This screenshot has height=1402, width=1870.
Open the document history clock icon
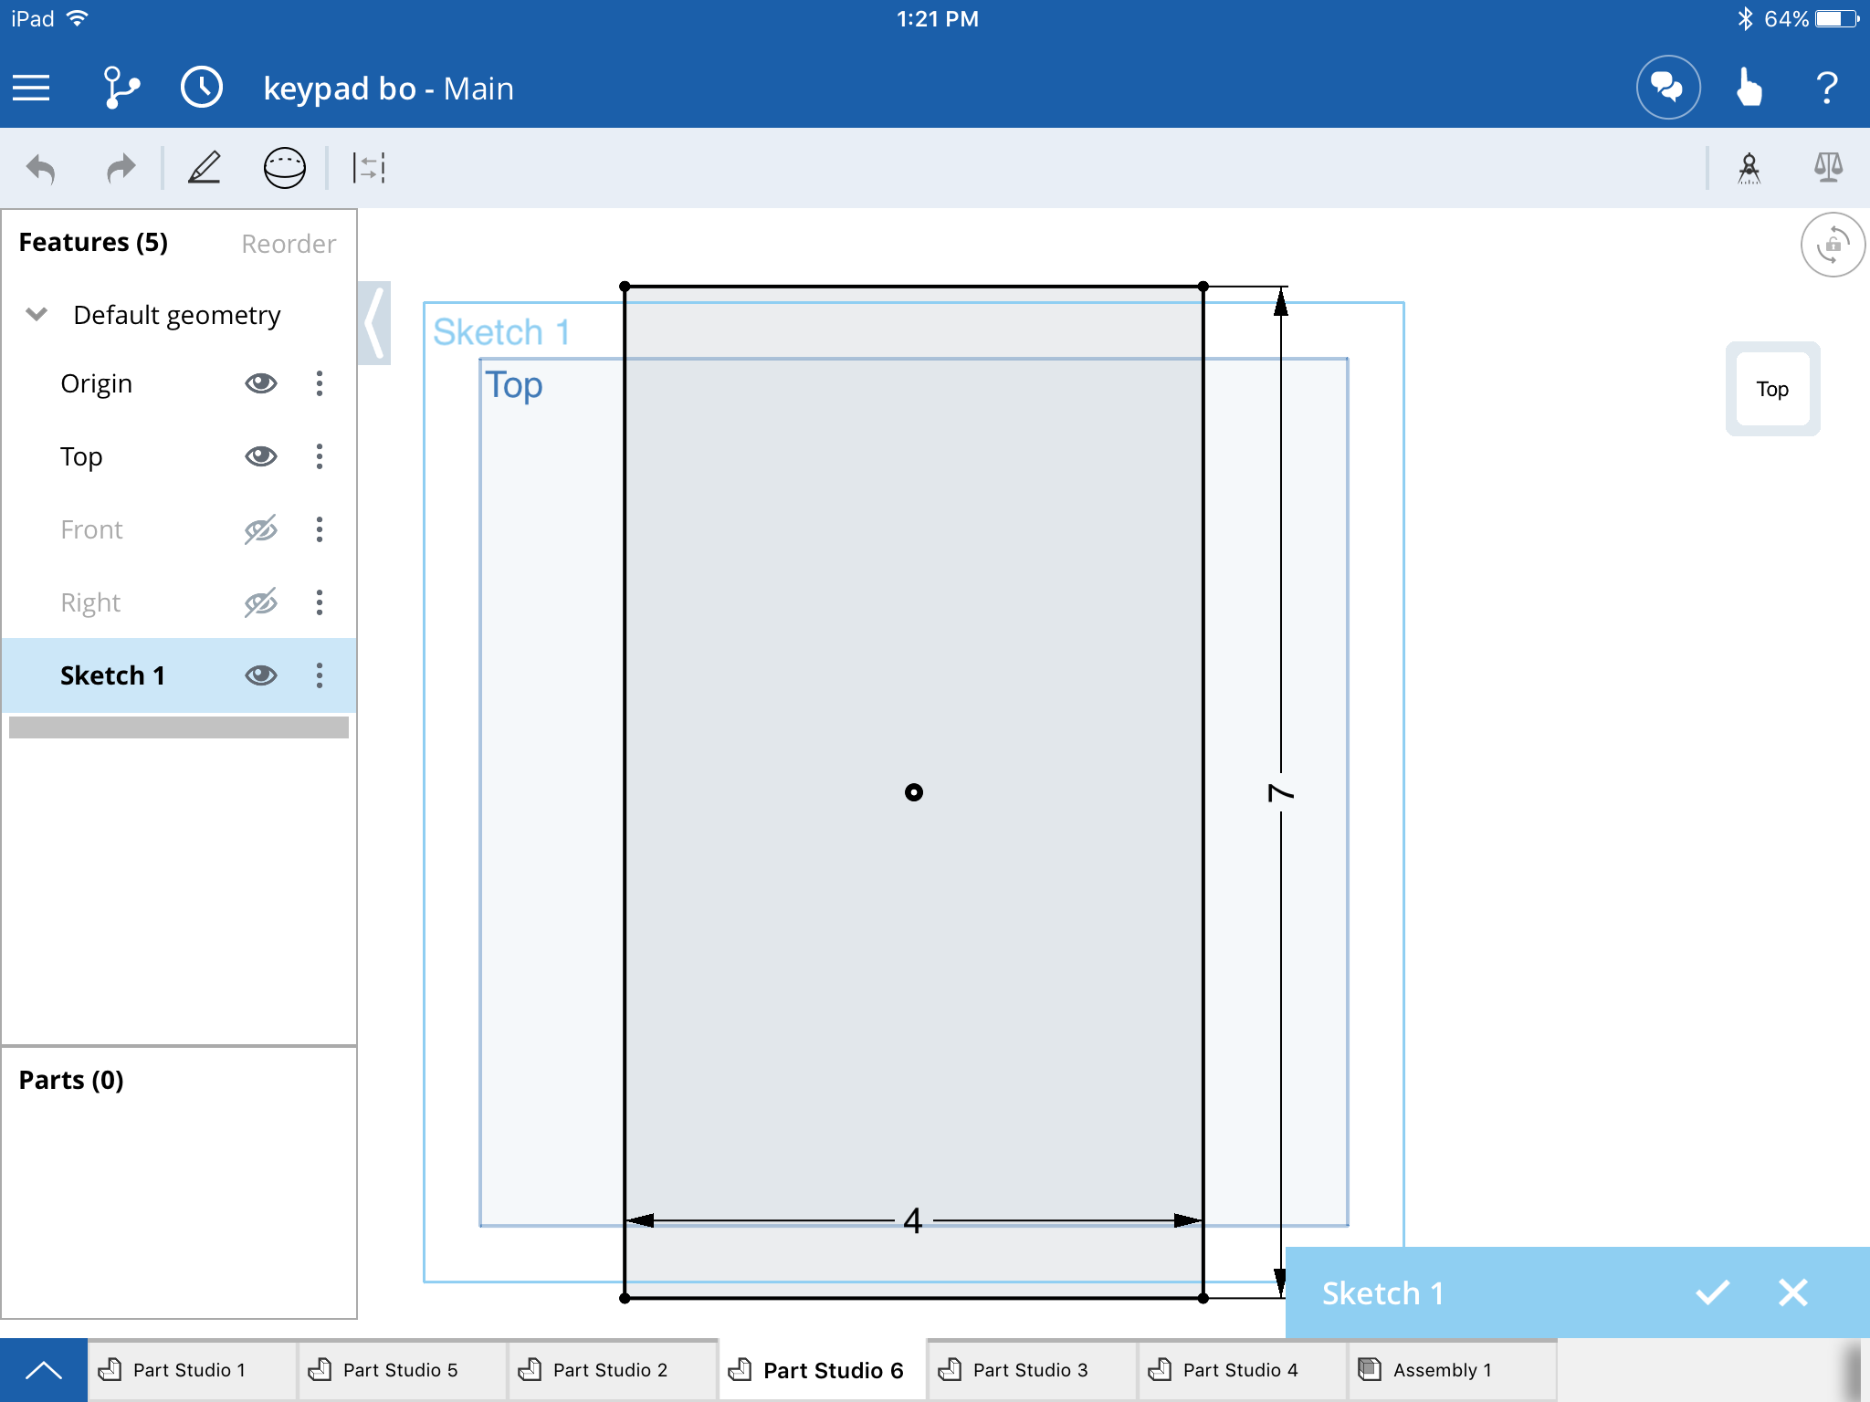click(x=202, y=89)
